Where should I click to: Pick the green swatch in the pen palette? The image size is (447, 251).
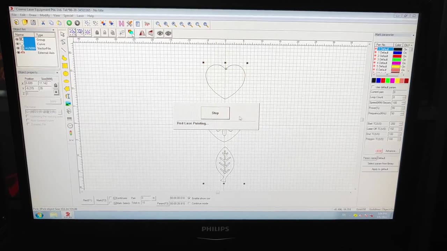pos(387,81)
